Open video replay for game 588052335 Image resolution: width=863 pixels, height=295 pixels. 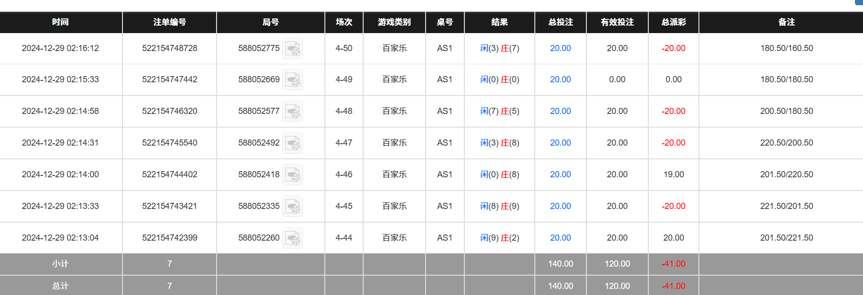(x=292, y=206)
